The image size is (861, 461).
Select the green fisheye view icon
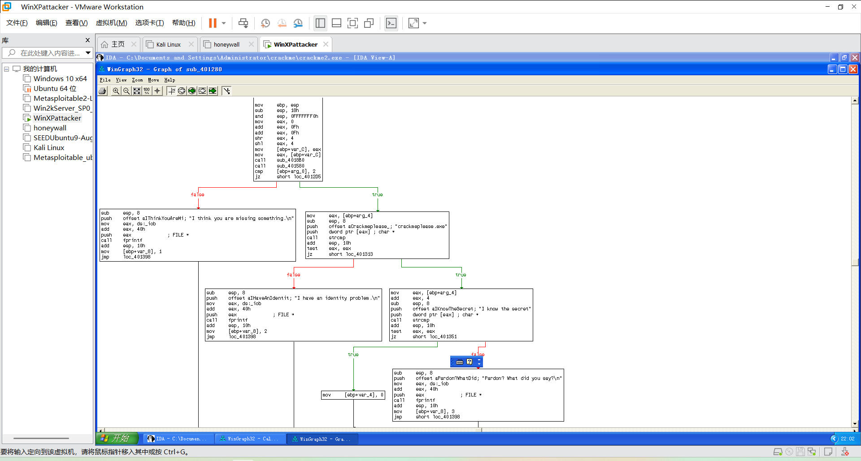click(x=192, y=91)
